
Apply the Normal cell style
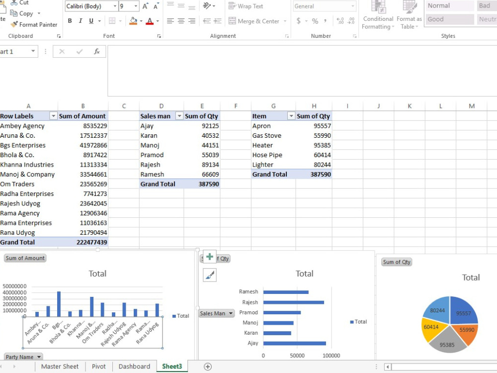click(x=449, y=5)
